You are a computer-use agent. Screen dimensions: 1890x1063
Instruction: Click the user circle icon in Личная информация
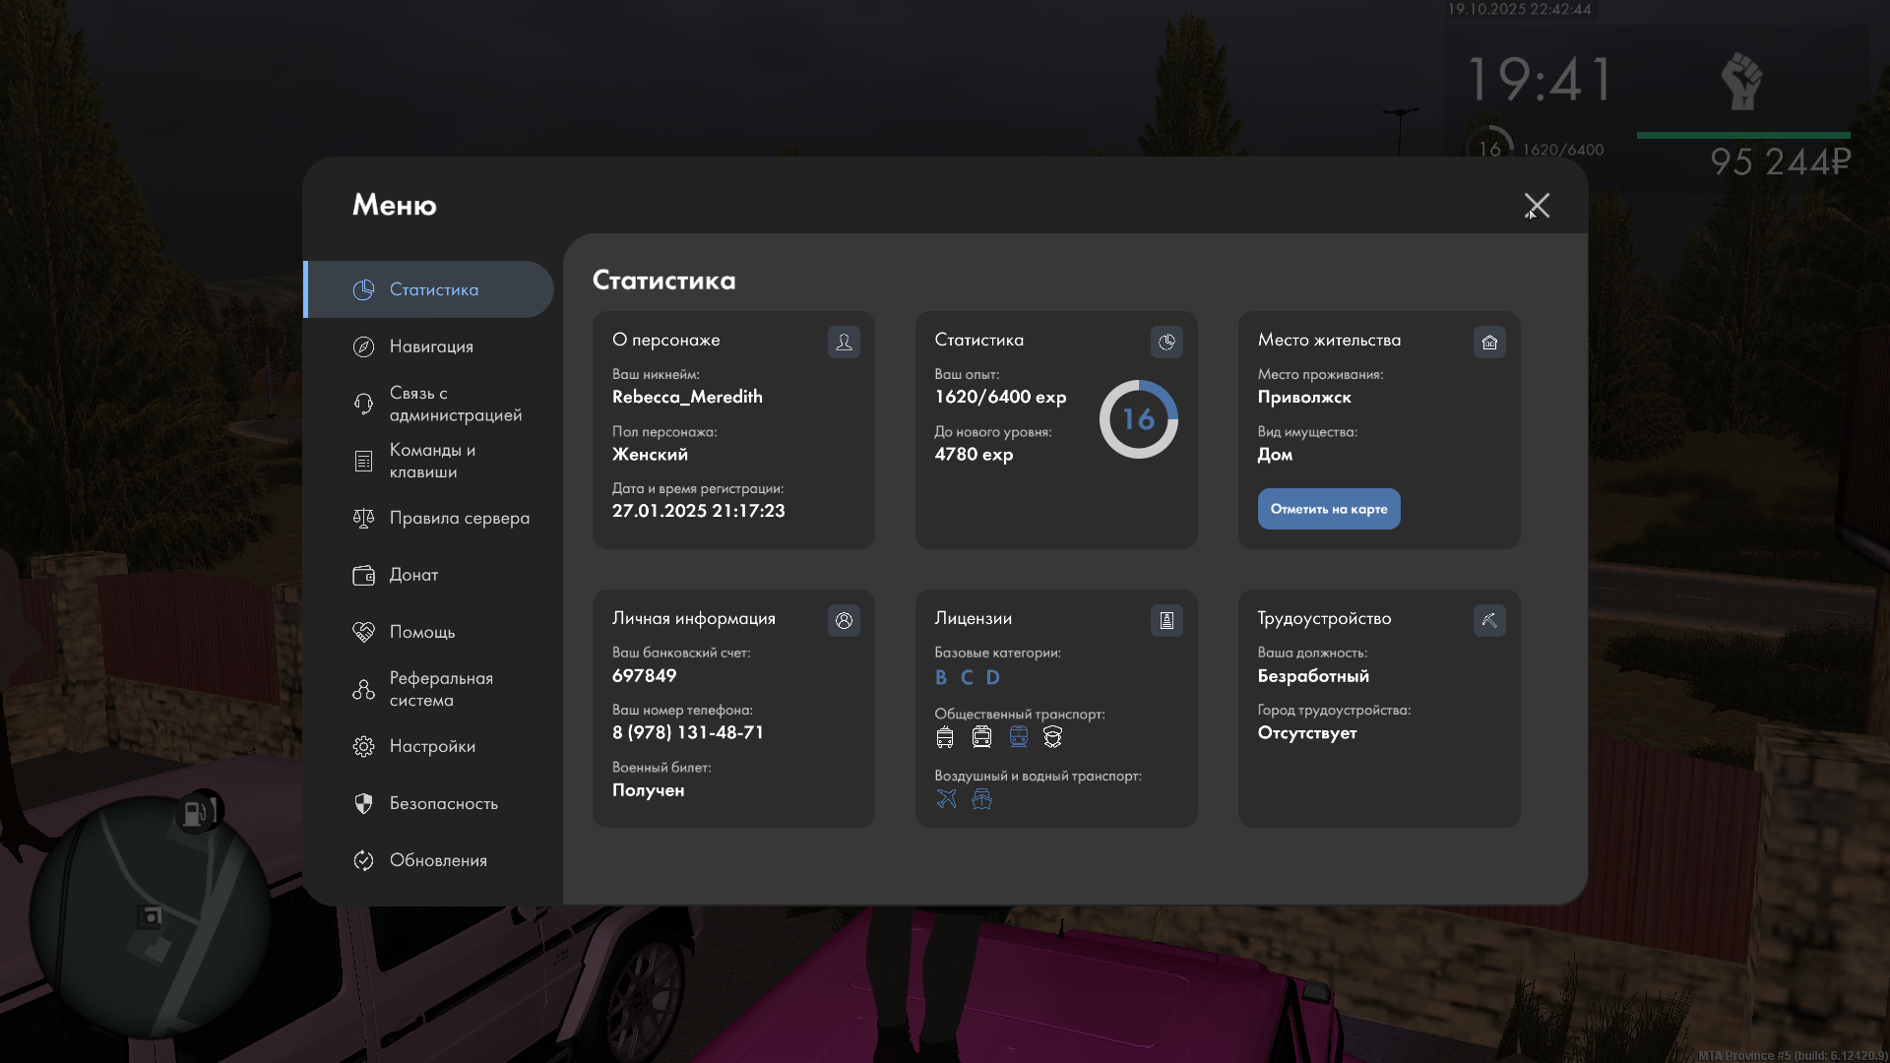click(844, 620)
